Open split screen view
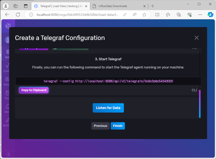The width and height of the screenshot is (216, 159). (x=157, y=15)
